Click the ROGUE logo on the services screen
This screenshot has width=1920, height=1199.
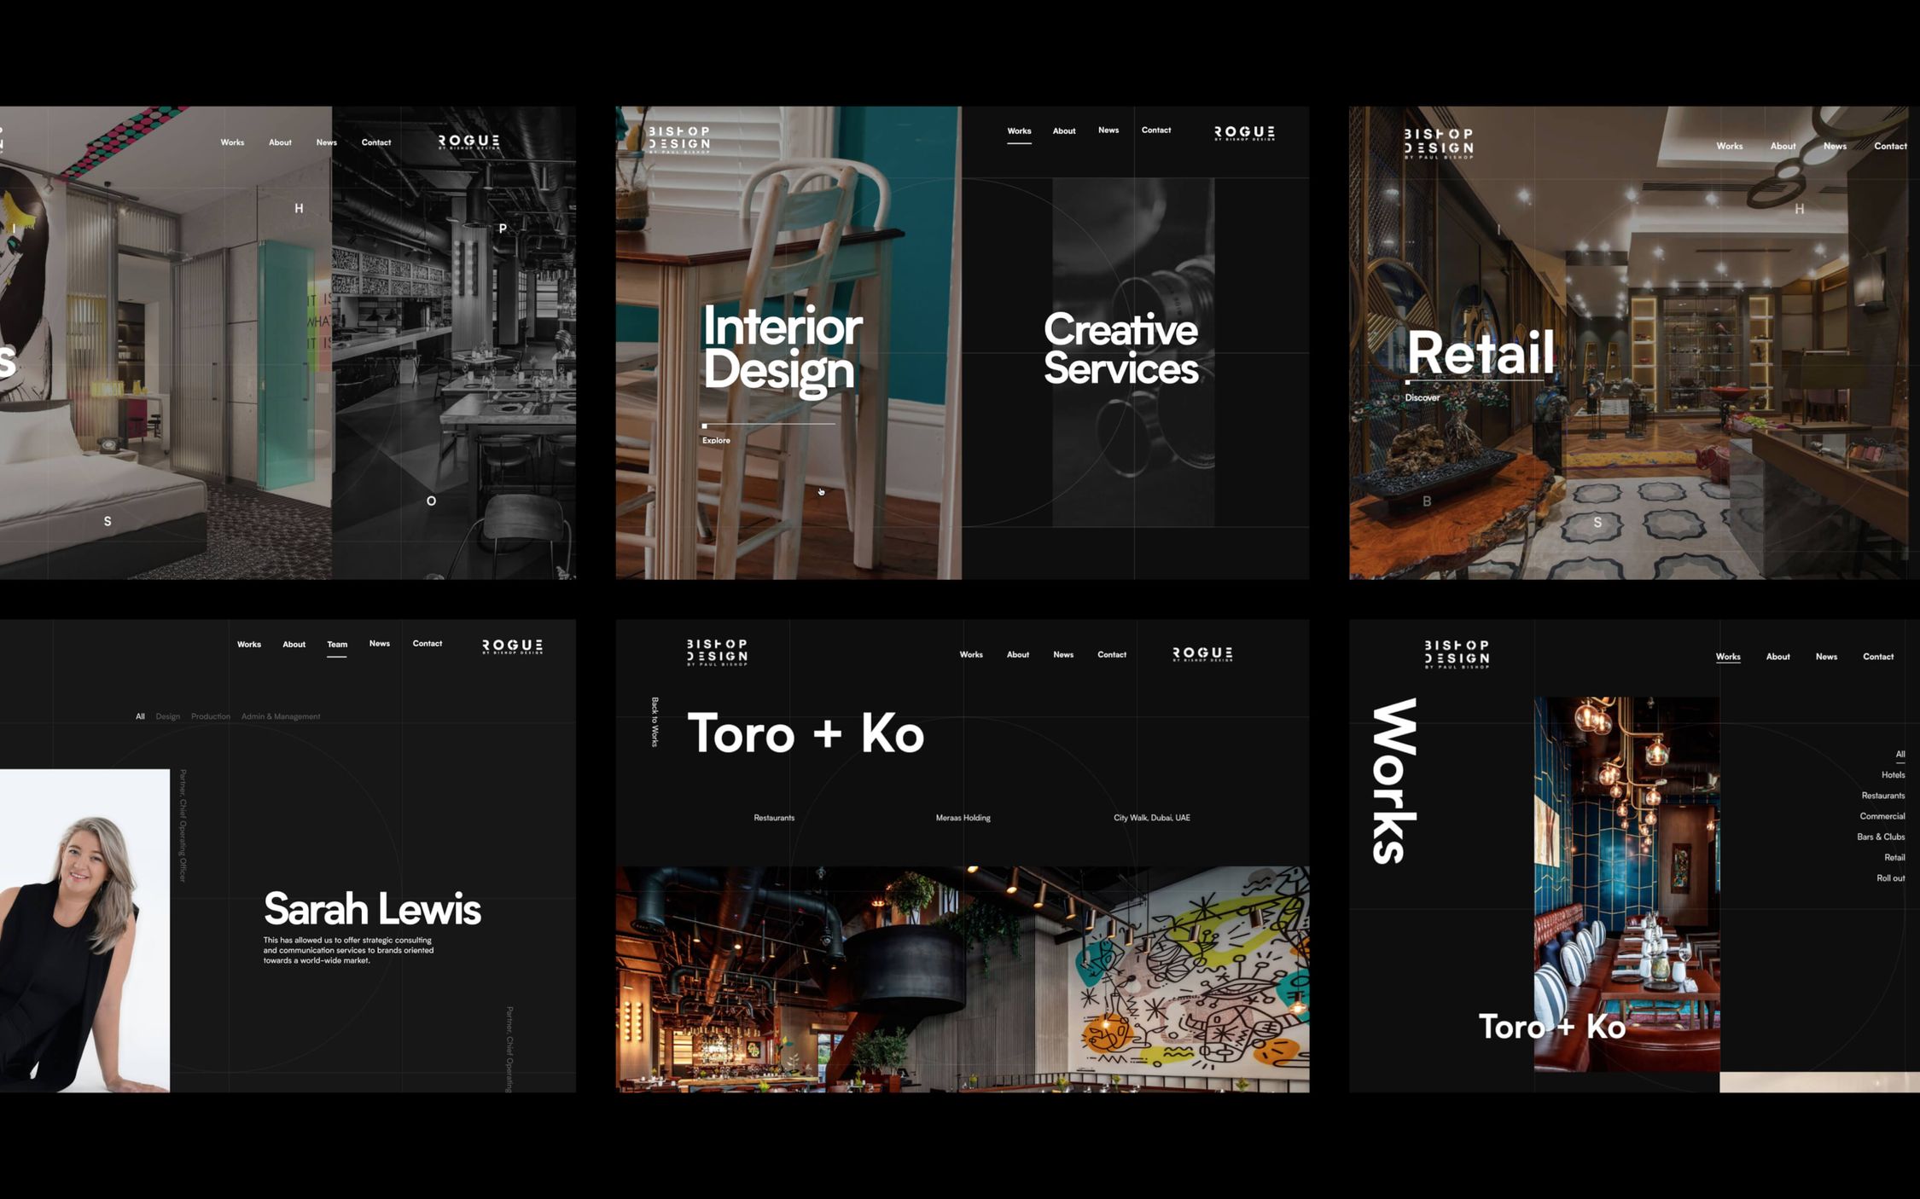[1242, 132]
